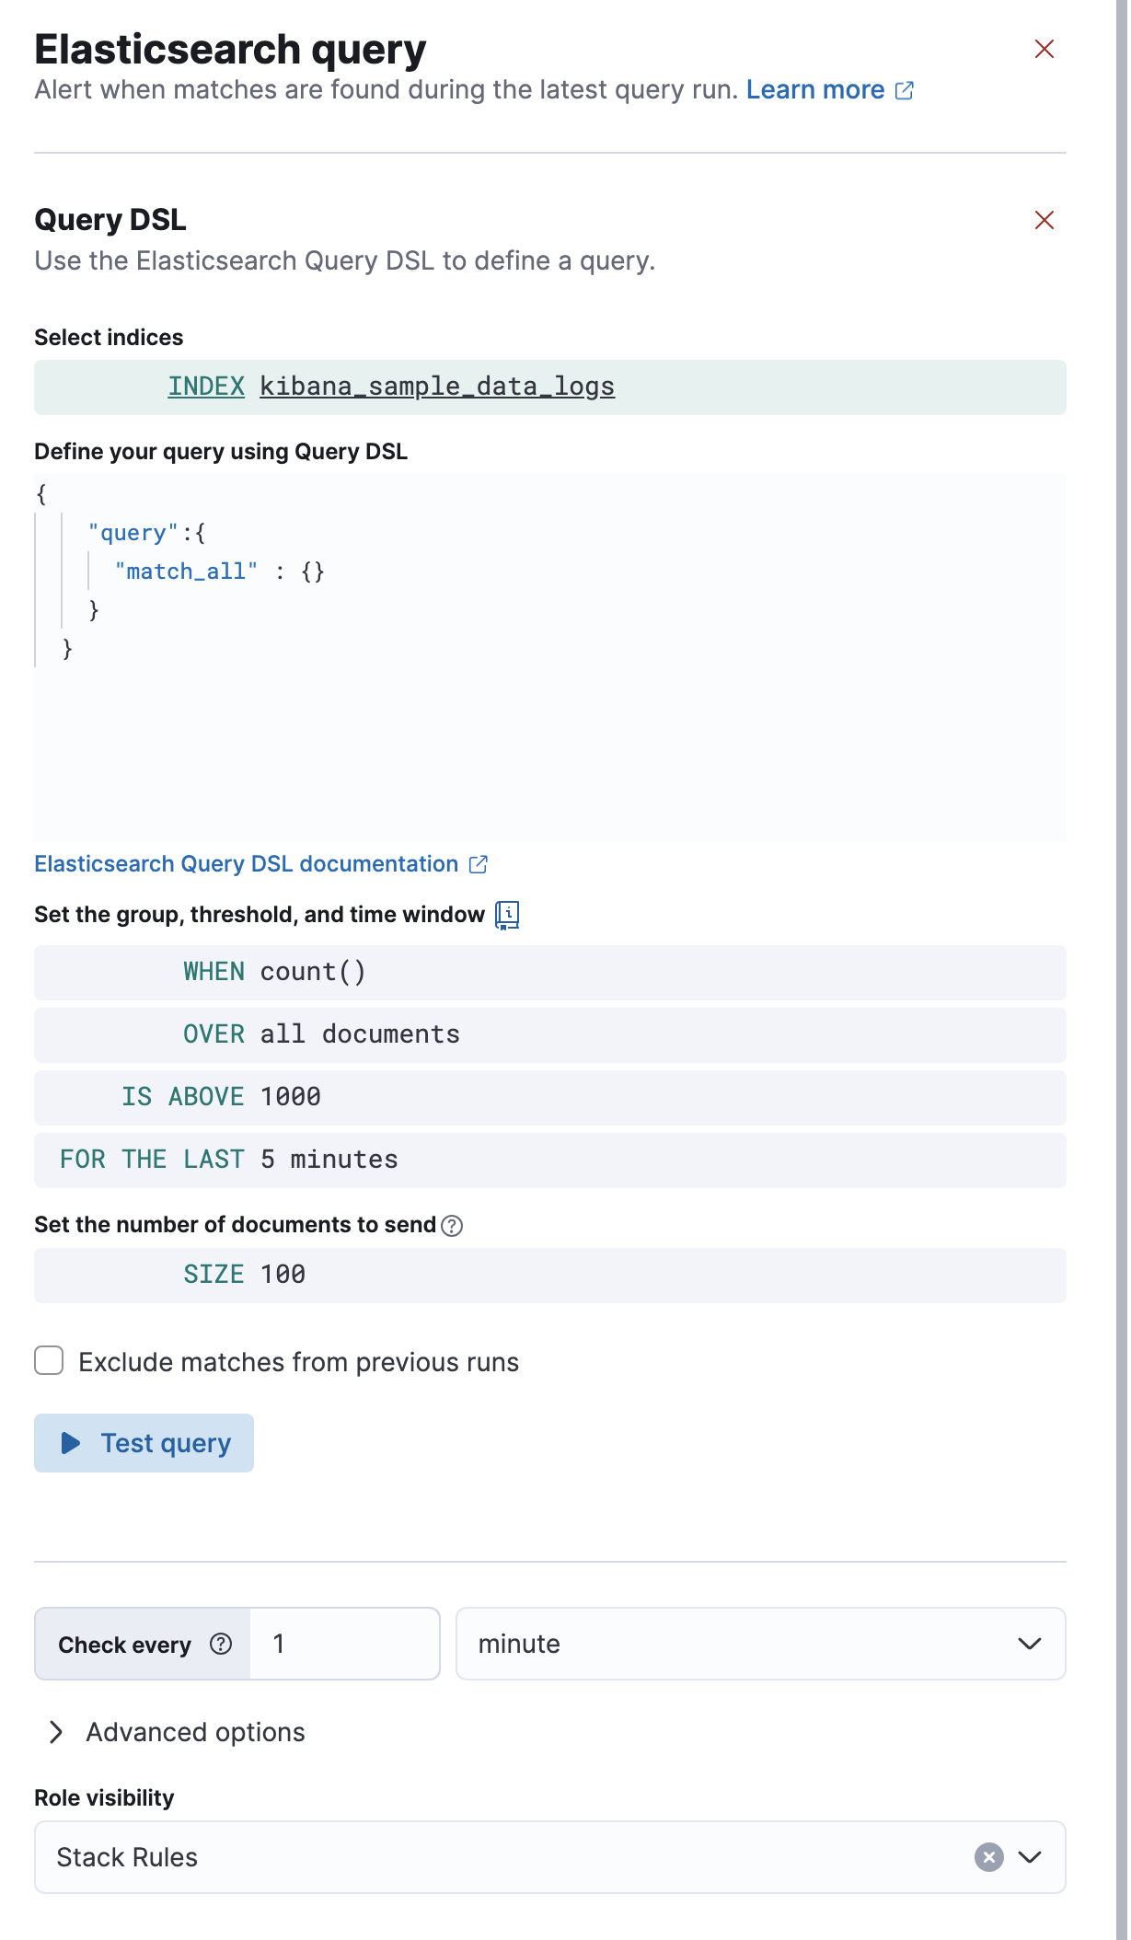Image resolution: width=1131 pixels, height=1940 pixels.
Task: Click help icon beside documents to send
Action: click(x=452, y=1226)
